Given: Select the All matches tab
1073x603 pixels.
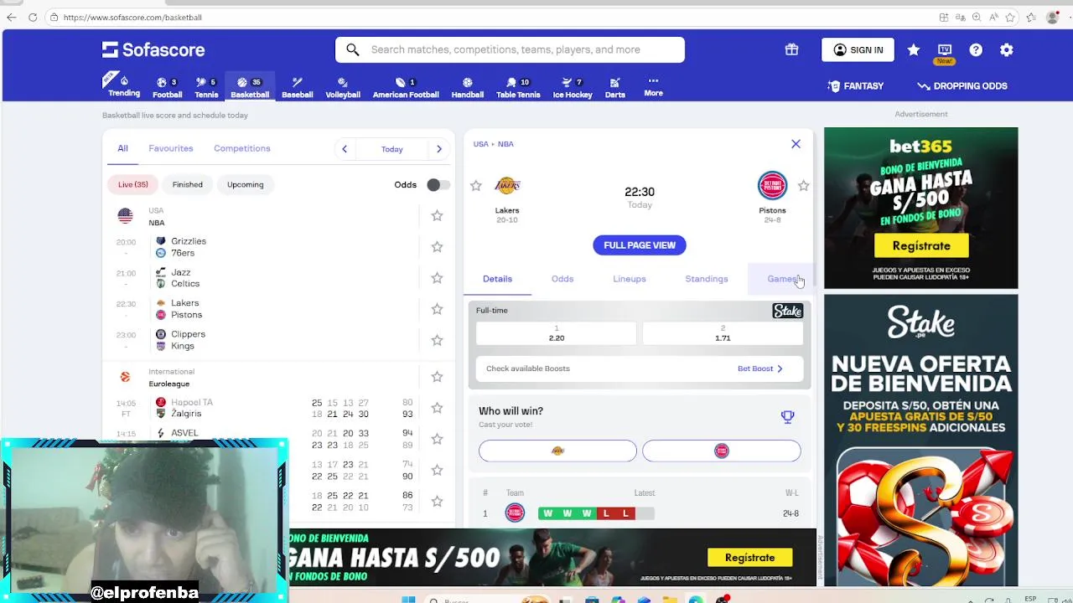Looking at the screenshot, I should coord(122,148).
